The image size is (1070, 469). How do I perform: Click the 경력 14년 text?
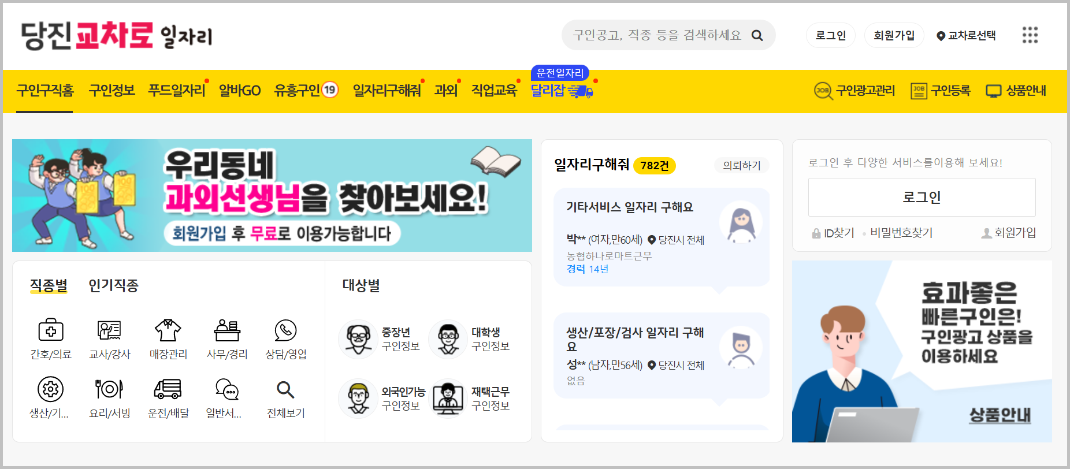pos(588,269)
